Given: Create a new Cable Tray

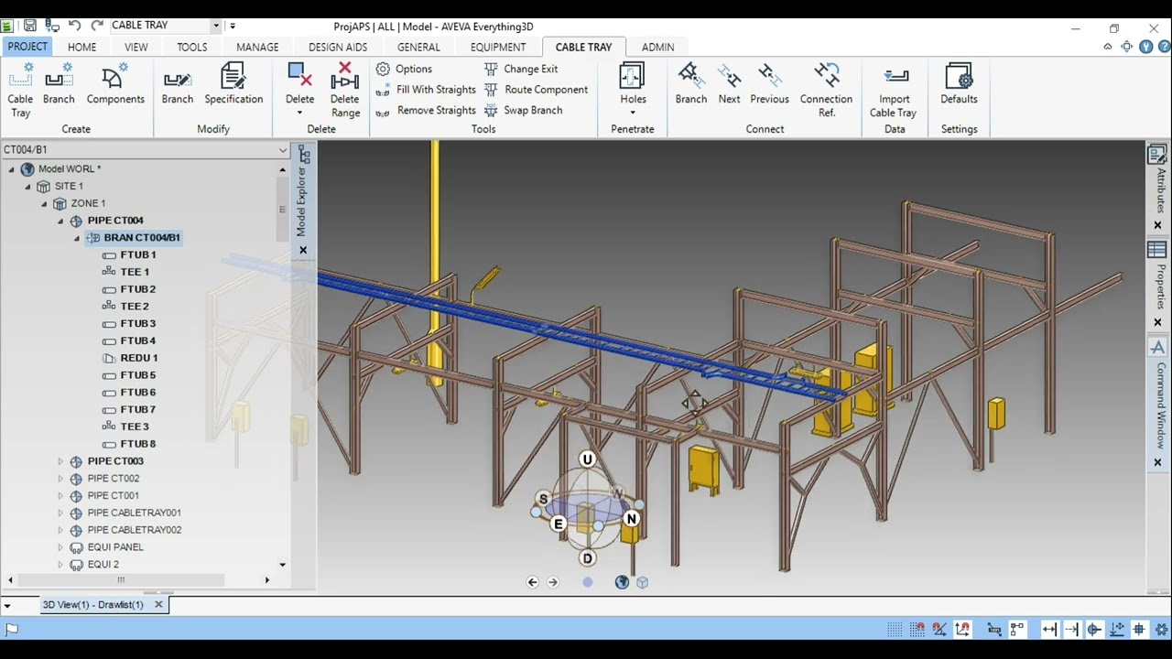Looking at the screenshot, I should point(20,90).
